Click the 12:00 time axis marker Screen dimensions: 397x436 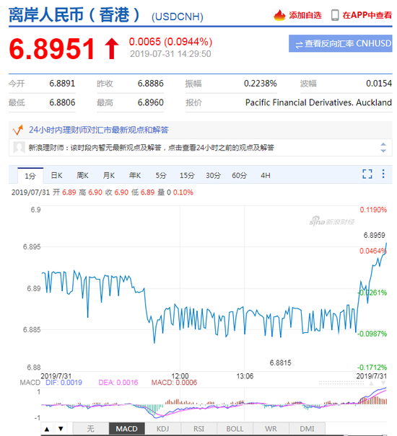click(x=180, y=376)
